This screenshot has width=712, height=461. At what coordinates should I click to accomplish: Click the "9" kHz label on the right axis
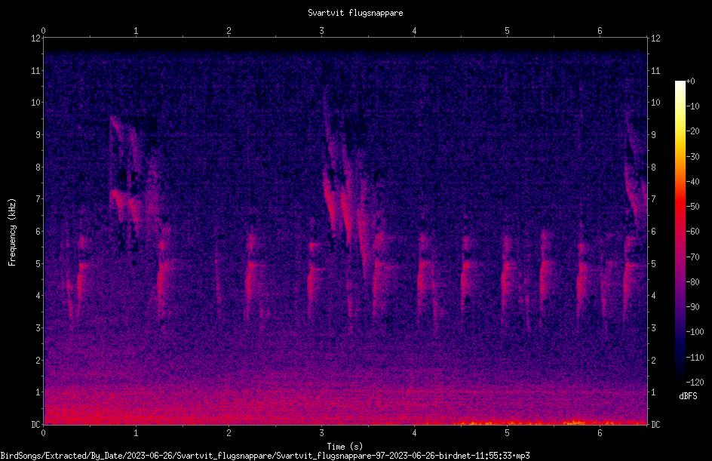pos(654,135)
